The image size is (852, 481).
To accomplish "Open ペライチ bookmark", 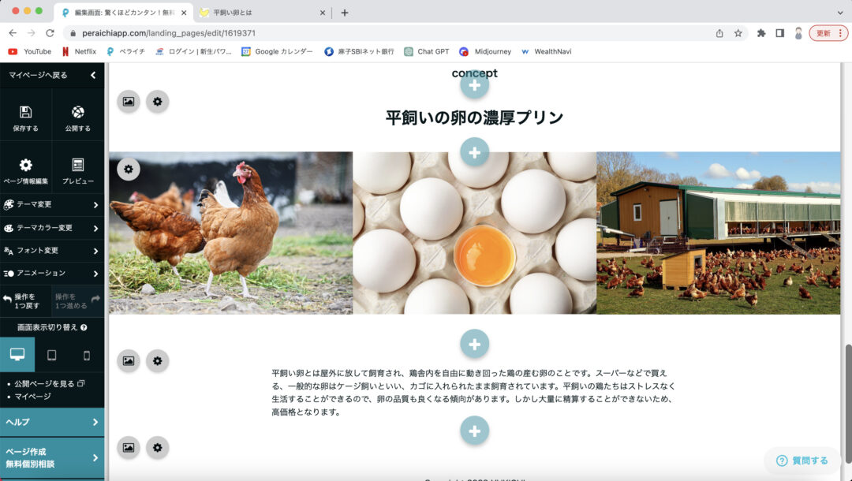I will tap(126, 51).
